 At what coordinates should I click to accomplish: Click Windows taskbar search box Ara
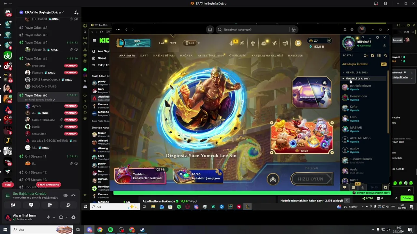42,230
